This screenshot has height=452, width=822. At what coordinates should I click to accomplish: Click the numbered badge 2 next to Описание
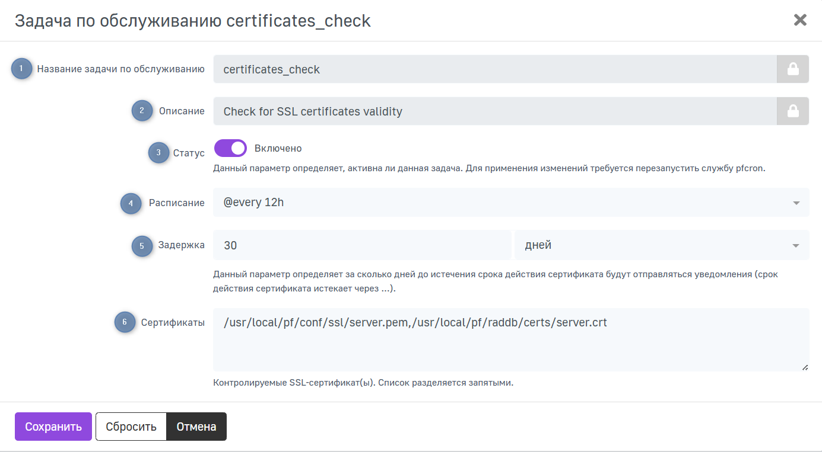[x=142, y=111]
